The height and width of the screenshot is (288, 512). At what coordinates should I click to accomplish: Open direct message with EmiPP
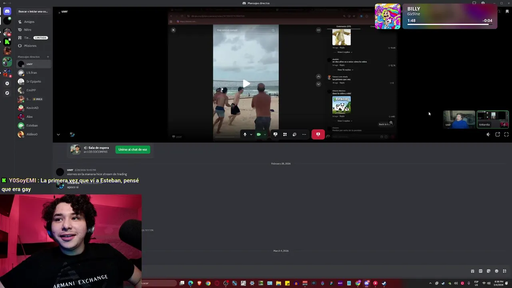[34, 90]
